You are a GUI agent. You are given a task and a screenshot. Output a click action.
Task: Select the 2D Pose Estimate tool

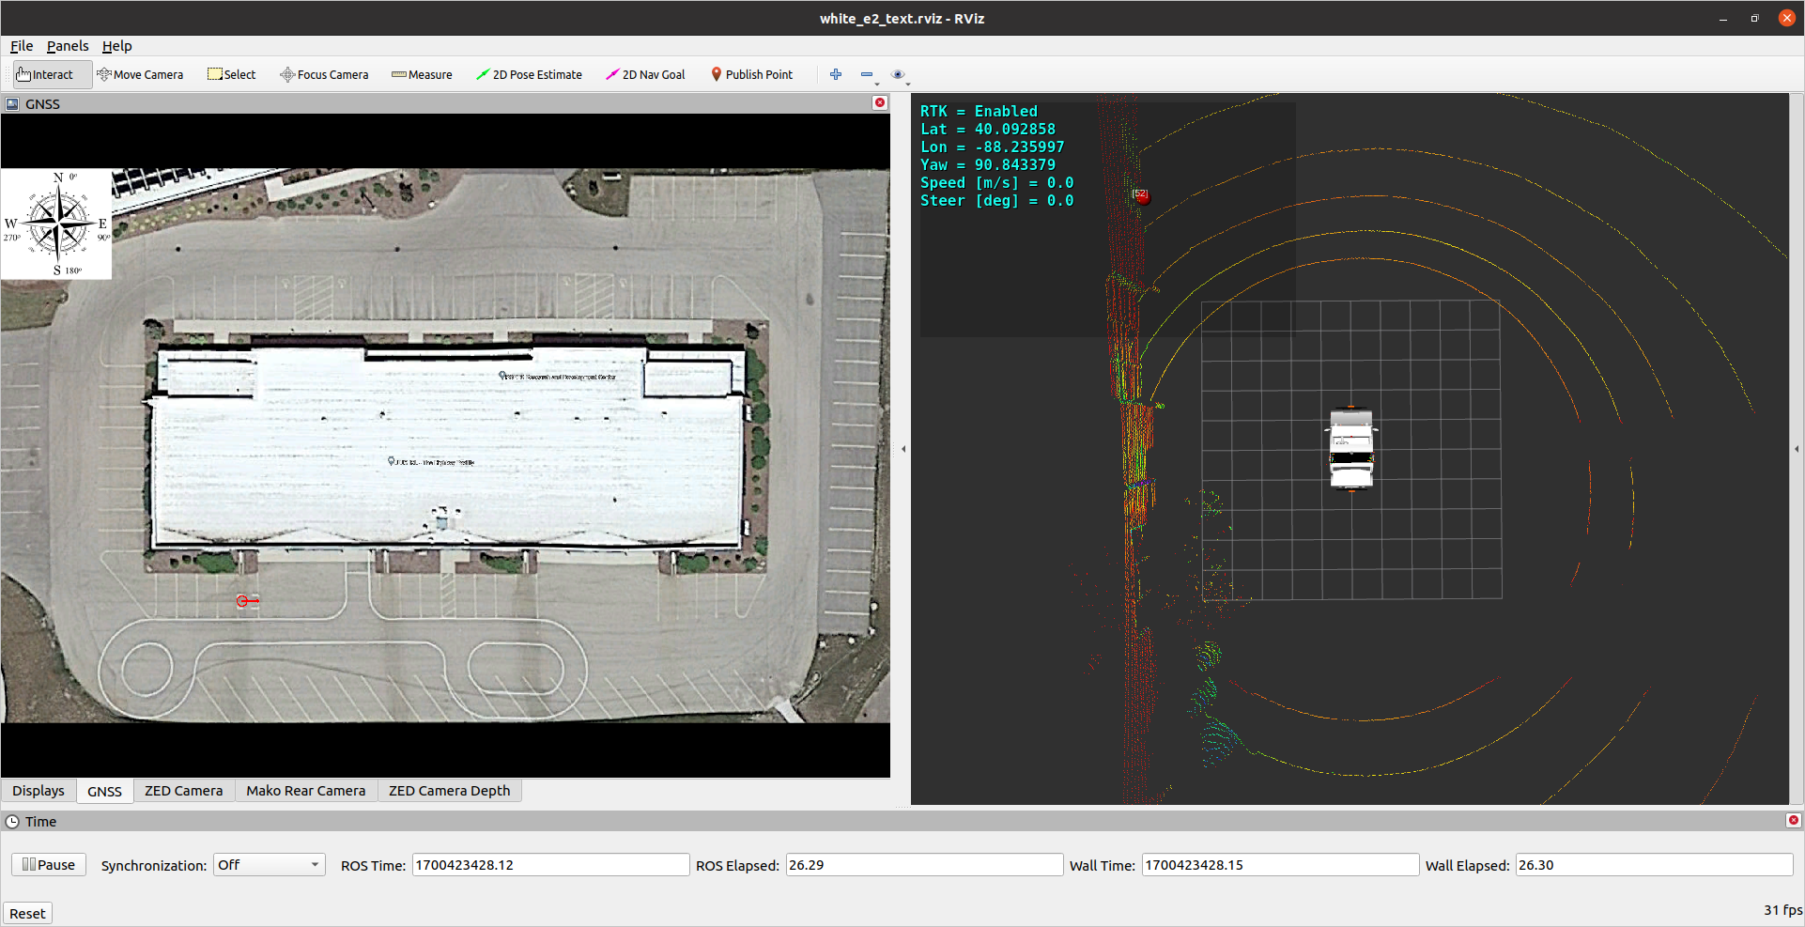[x=529, y=75]
